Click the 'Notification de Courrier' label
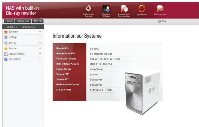The image size is (199, 127). (x=68, y=84)
